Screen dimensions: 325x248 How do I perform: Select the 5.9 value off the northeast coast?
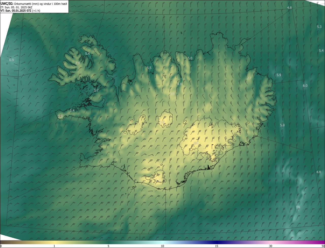click(279, 75)
